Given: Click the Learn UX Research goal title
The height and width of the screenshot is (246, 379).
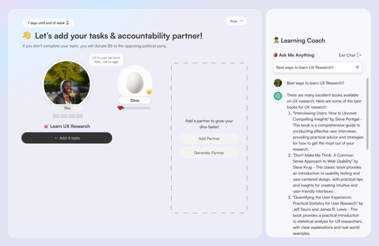Looking at the screenshot, I should coord(70,126).
